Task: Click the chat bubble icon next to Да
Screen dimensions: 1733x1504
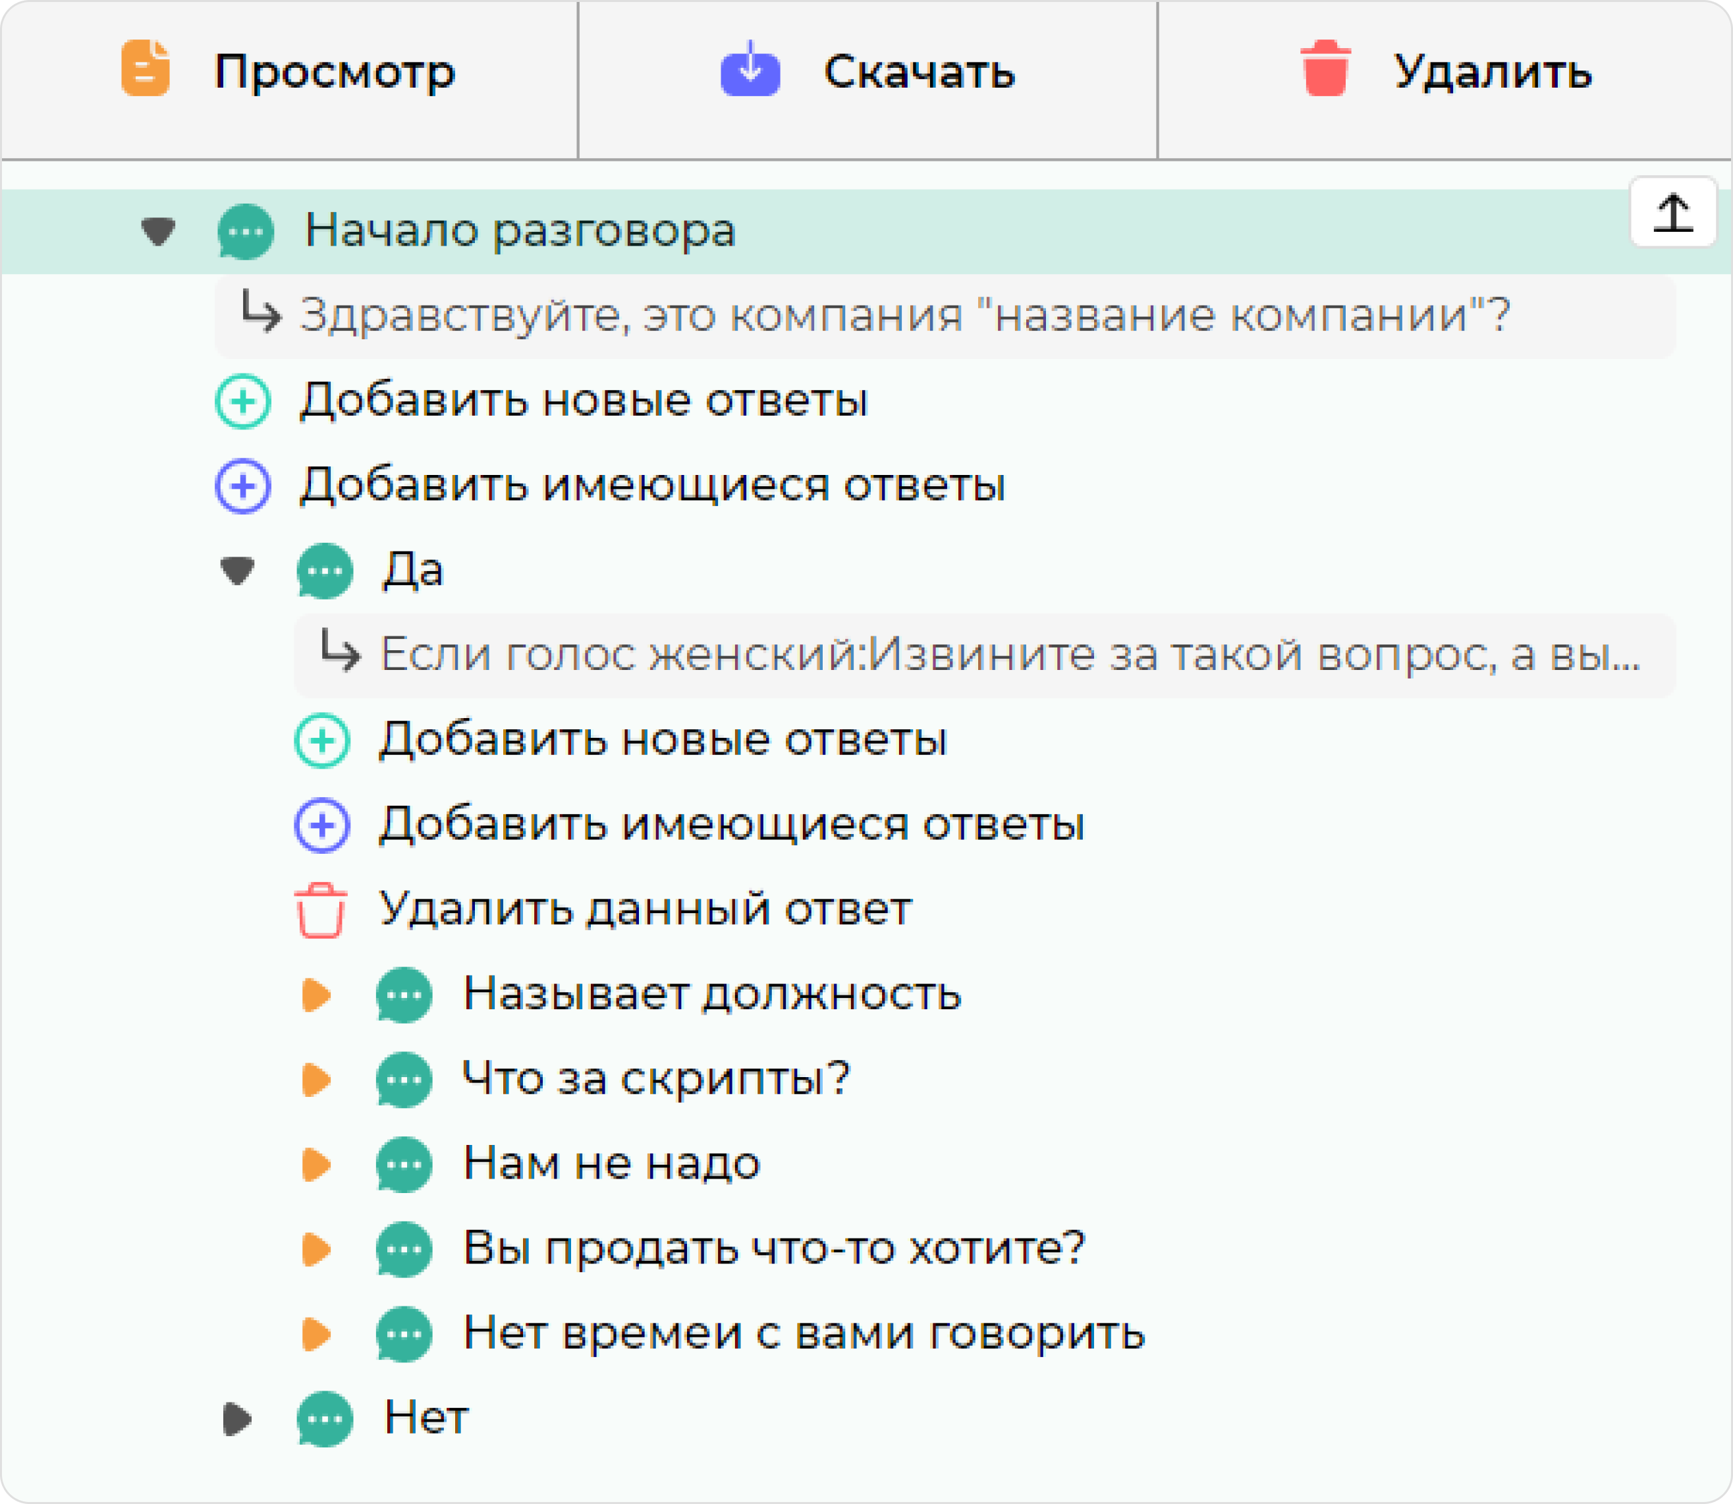Action: [325, 572]
